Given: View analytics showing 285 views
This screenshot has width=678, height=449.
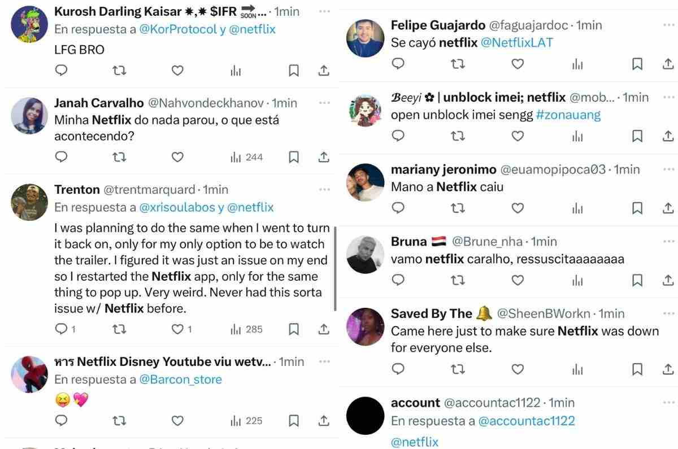Looking at the screenshot, I should [x=246, y=329].
